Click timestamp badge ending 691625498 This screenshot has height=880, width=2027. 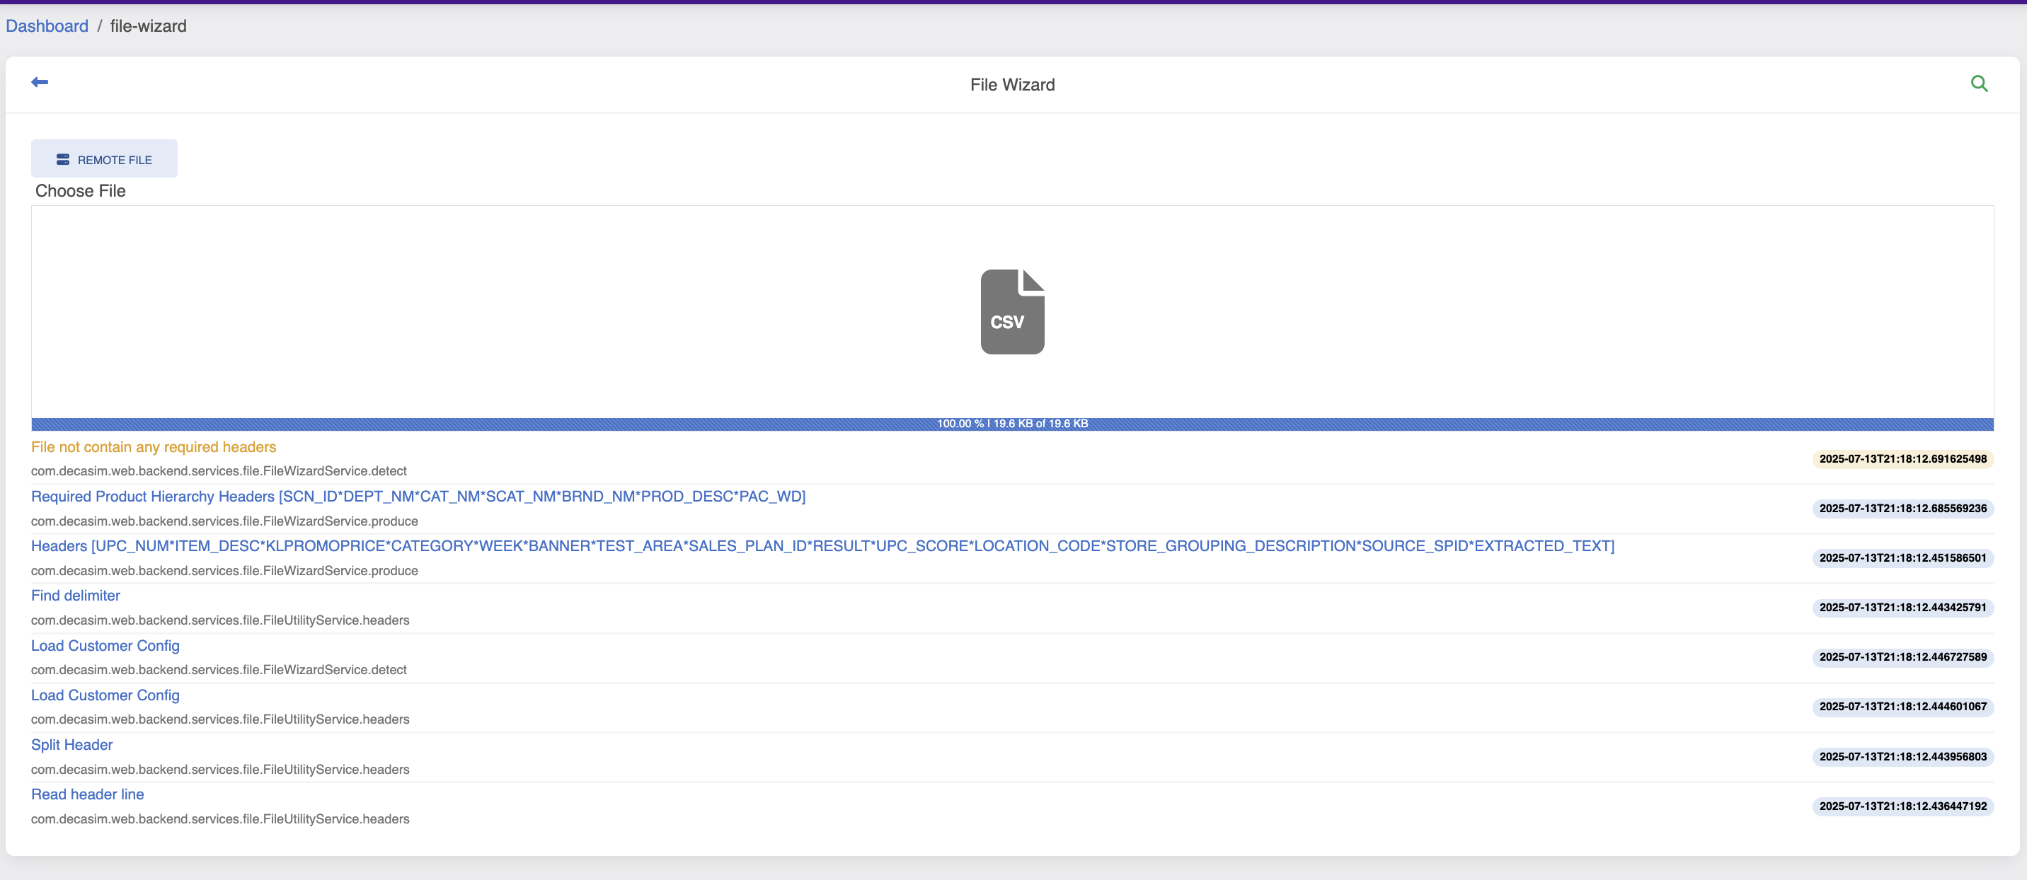coord(1902,458)
